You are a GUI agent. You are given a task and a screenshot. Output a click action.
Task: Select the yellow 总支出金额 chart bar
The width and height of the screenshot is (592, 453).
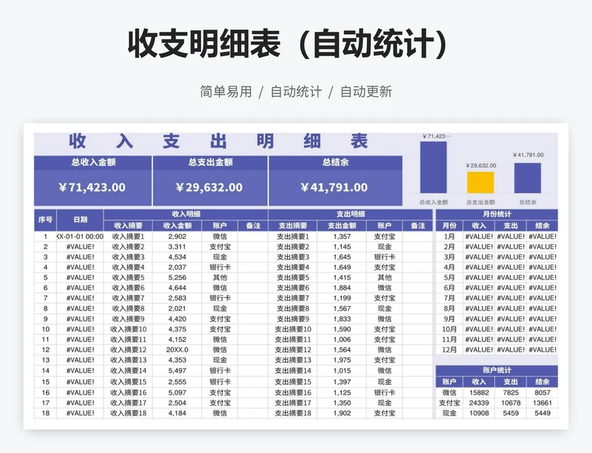point(480,183)
